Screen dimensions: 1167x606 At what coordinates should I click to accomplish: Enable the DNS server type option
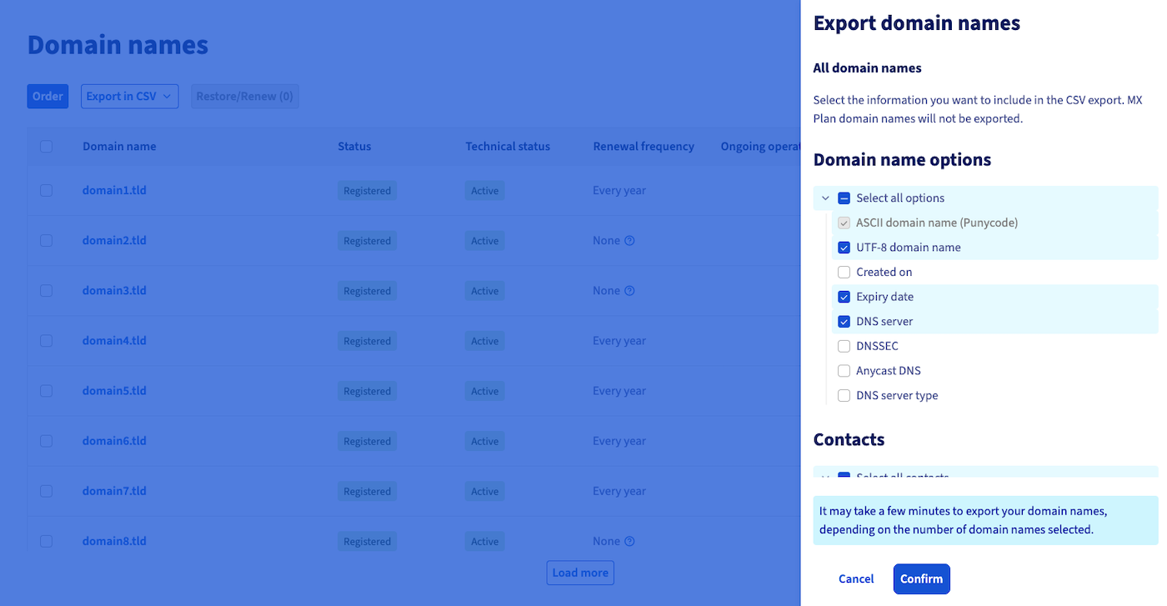[844, 395]
